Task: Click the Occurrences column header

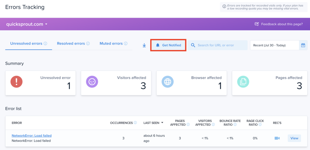Action: click(121, 123)
